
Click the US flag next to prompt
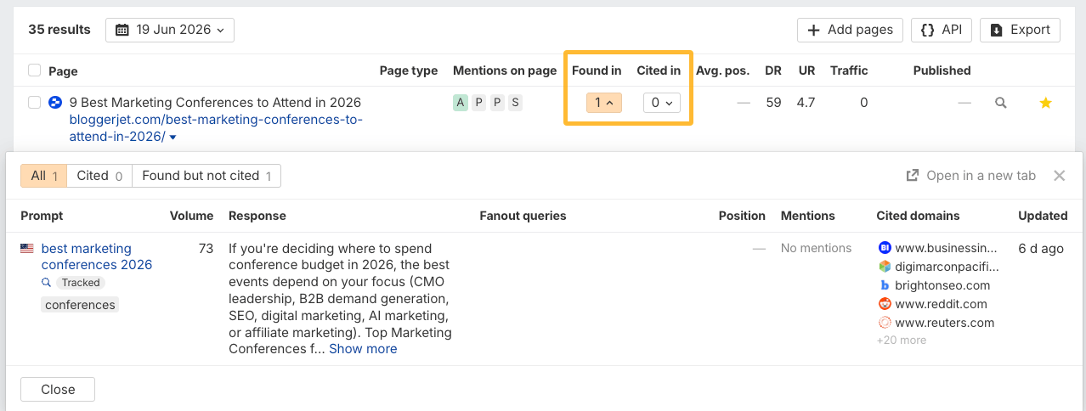(x=27, y=249)
